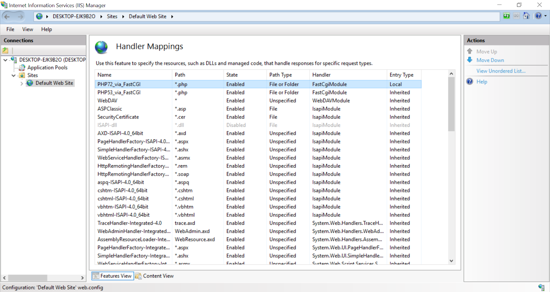
Task: Switch to the Content View tab
Action: [155, 276]
